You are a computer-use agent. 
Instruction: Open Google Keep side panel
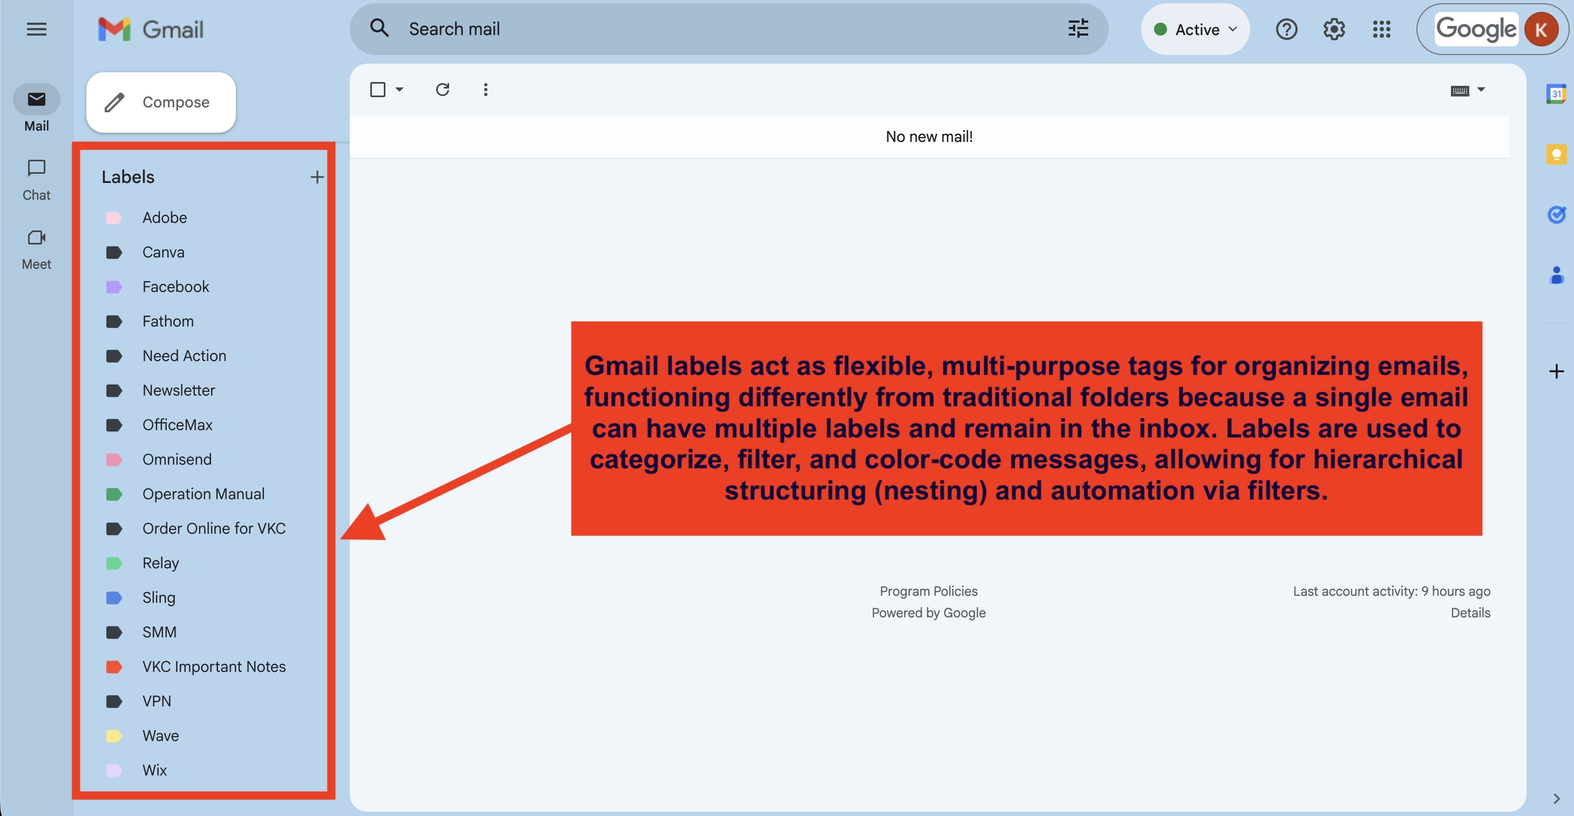tap(1556, 154)
